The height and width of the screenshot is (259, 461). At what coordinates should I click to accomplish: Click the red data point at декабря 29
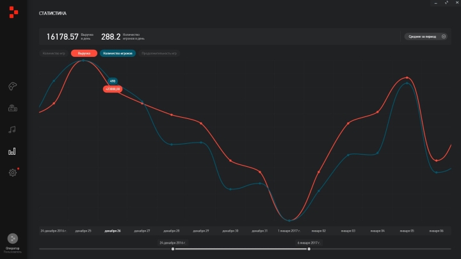coord(201,123)
